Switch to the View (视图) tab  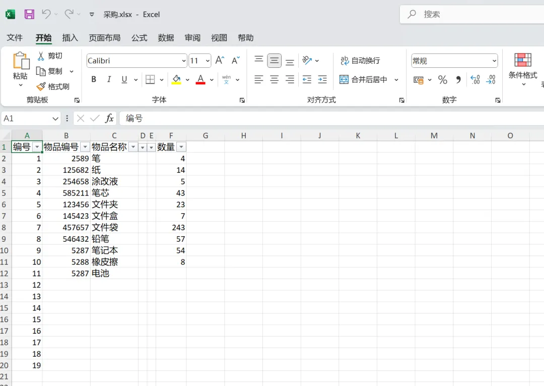coord(219,38)
